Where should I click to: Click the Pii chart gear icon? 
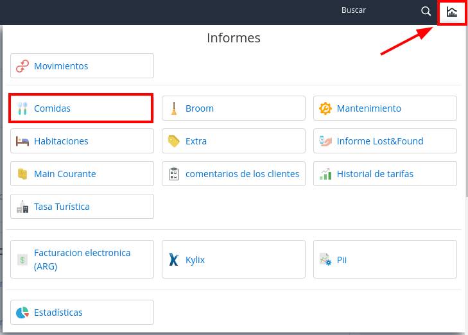325,259
